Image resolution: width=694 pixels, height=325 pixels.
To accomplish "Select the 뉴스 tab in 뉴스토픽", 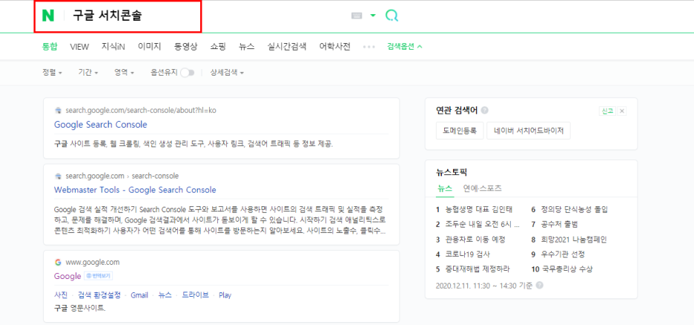I will click(x=446, y=188).
